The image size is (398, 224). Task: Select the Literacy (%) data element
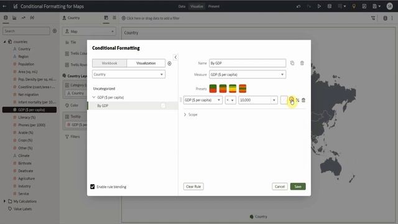pyautogui.click(x=27, y=118)
